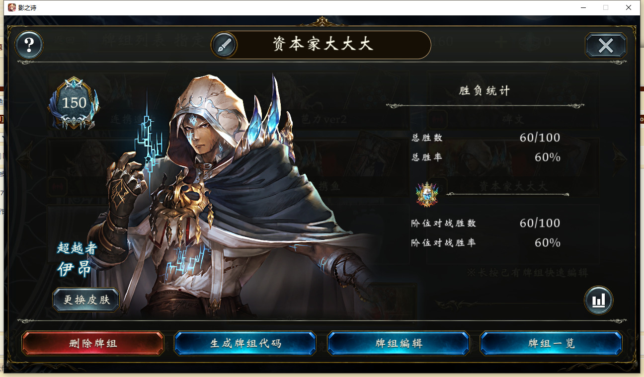
Task: Open 牌组编辑 to edit the deck
Action: pos(399,343)
